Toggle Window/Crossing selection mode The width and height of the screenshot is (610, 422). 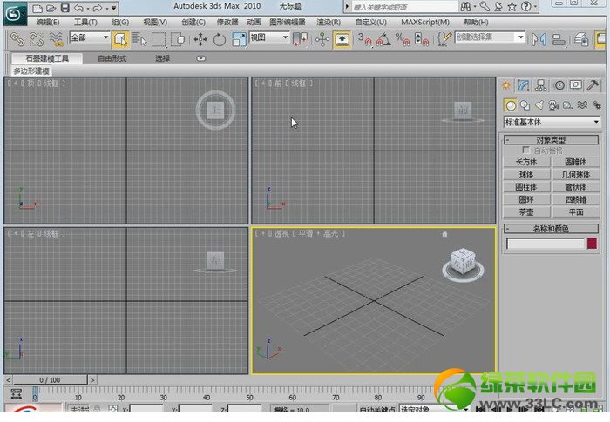tap(178, 39)
